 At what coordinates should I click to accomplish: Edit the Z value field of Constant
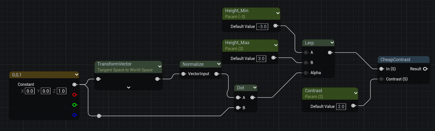click(62, 91)
